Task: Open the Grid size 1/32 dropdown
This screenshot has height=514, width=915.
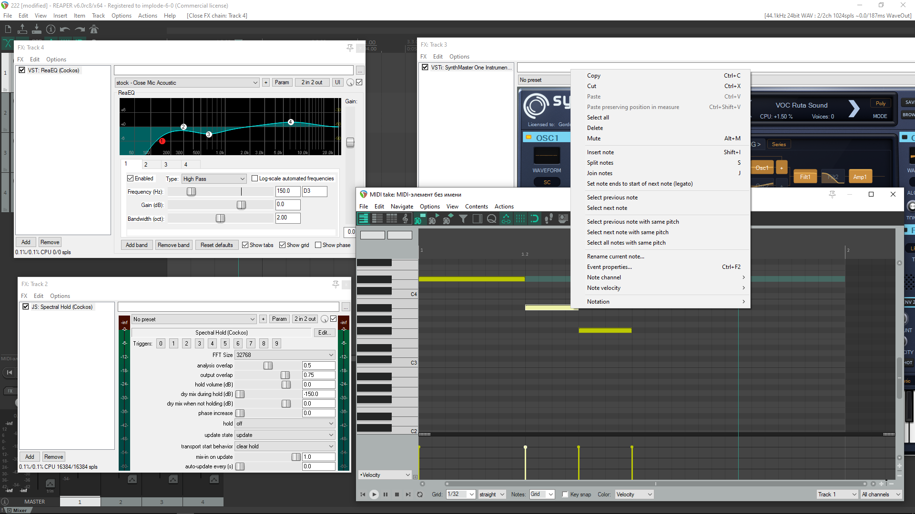Action: point(460,494)
